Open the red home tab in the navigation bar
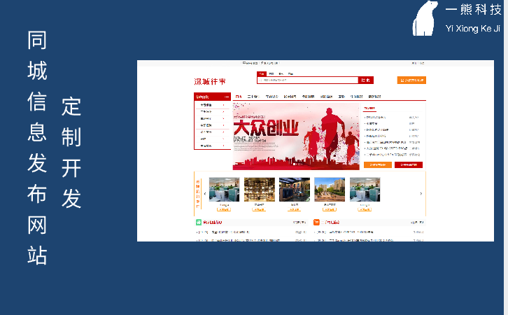 tap(239, 97)
